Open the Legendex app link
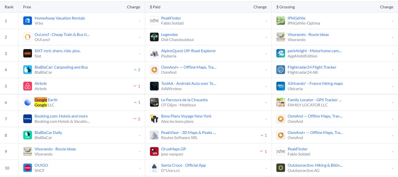Viewport: 398px width, 177px height. 170,34
